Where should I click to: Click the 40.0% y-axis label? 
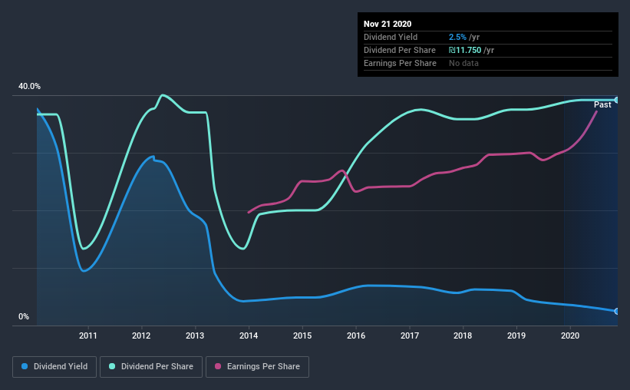(29, 87)
